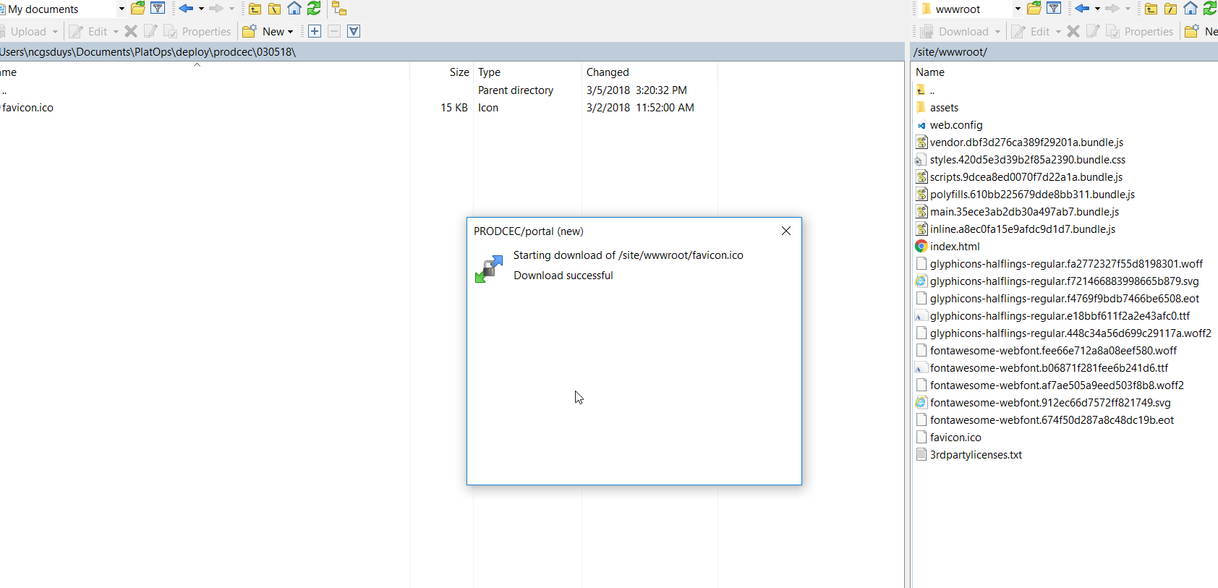The width and height of the screenshot is (1218, 588).
Task: Select favicon.ico in the local panel
Action: (x=27, y=108)
